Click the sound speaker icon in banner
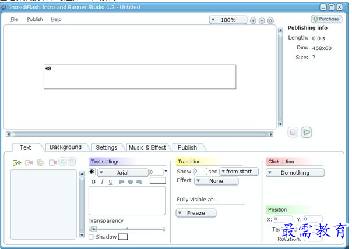 point(48,69)
